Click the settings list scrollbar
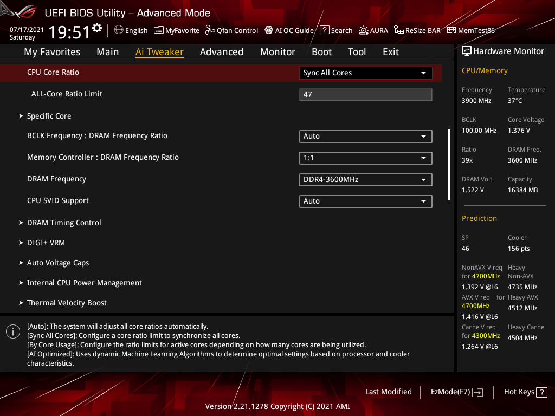Image resolution: width=555 pixels, height=416 pixels. [449, 165]
